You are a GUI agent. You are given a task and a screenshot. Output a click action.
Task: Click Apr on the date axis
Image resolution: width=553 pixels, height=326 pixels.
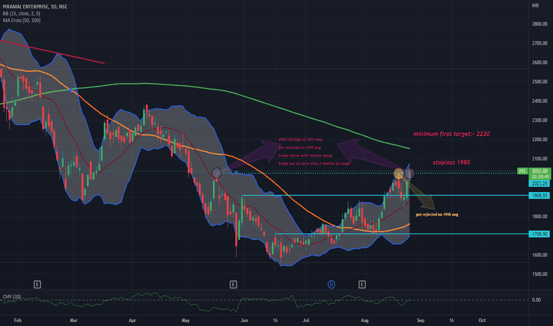pyautogui.click(x=132, y=320)
